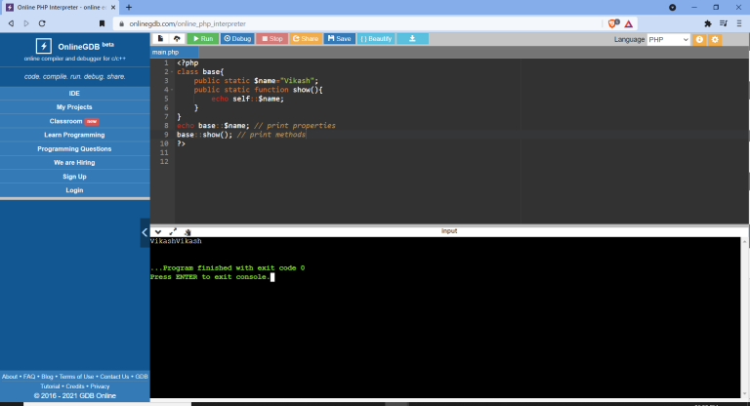The width and height of the screenshot is (750, 406).
Task: Open the Blog footer link
Action: 47,377
